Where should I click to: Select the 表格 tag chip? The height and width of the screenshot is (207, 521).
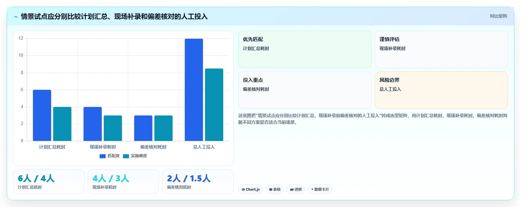[x=275, y=189]
